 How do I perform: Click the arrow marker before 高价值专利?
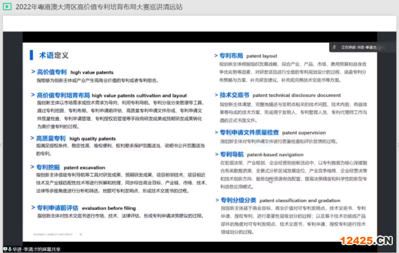33,72
